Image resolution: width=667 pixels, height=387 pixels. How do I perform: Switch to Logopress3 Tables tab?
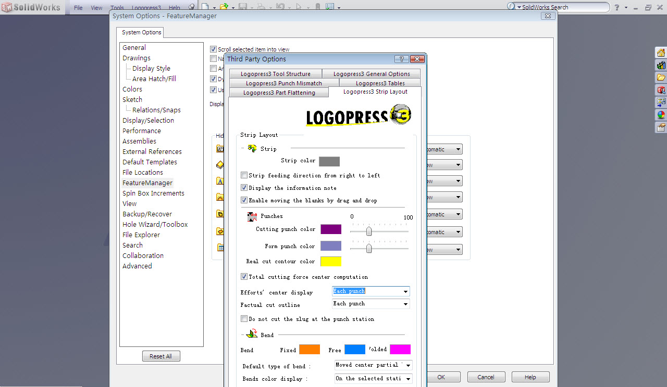click(x=380, y=83)
